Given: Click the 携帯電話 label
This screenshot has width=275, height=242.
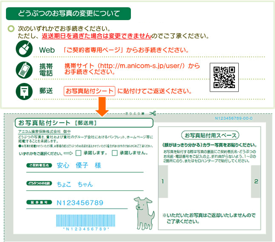Looking at the screenshot, I should 46,70.
